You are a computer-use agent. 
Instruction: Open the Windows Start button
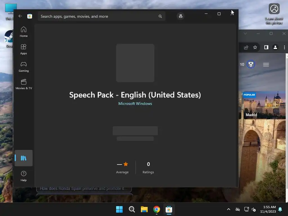tap(119, 209)
